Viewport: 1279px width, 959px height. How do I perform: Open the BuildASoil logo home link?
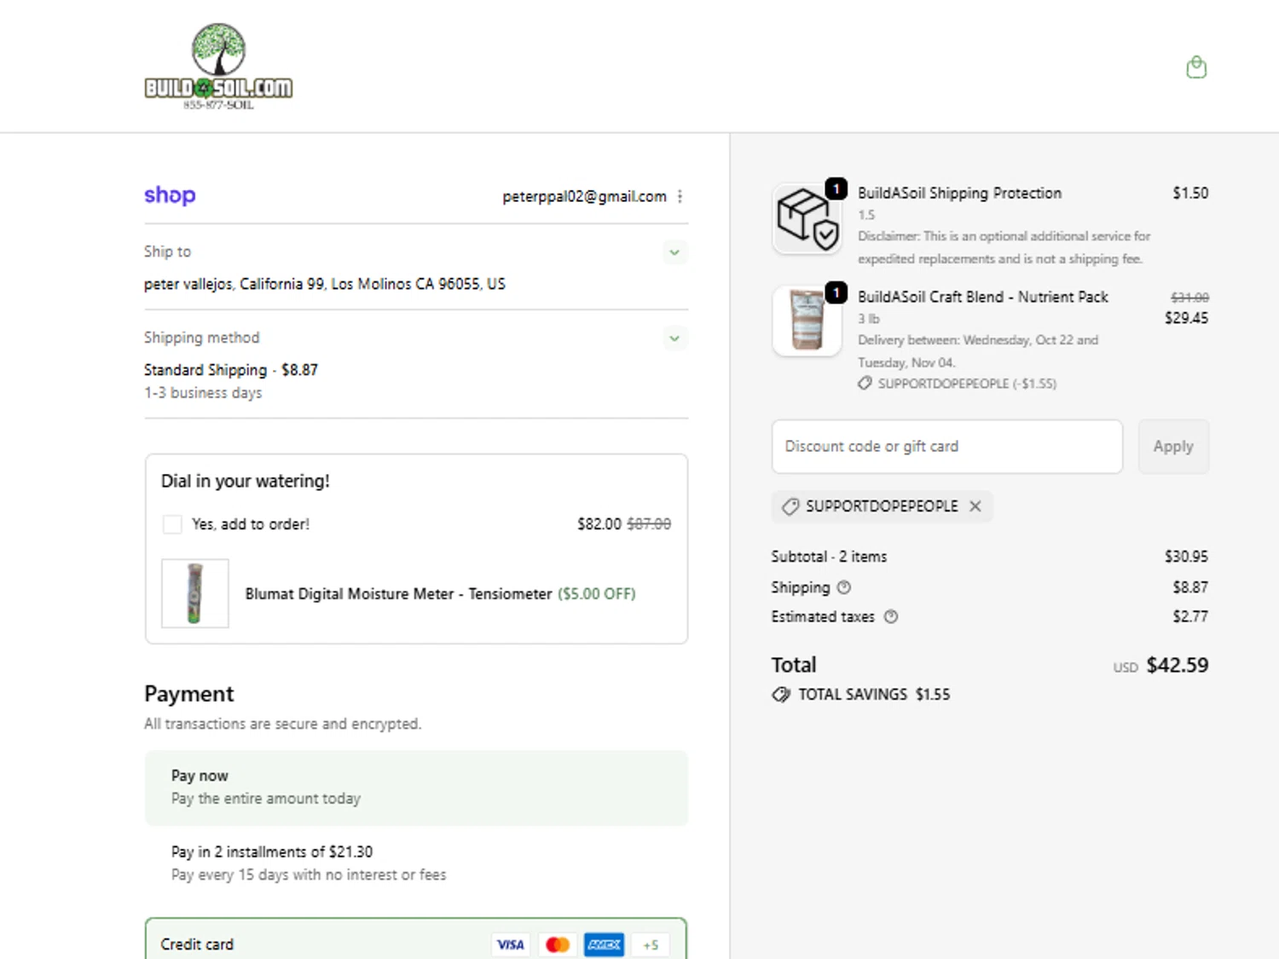click(x=218, y=66)
